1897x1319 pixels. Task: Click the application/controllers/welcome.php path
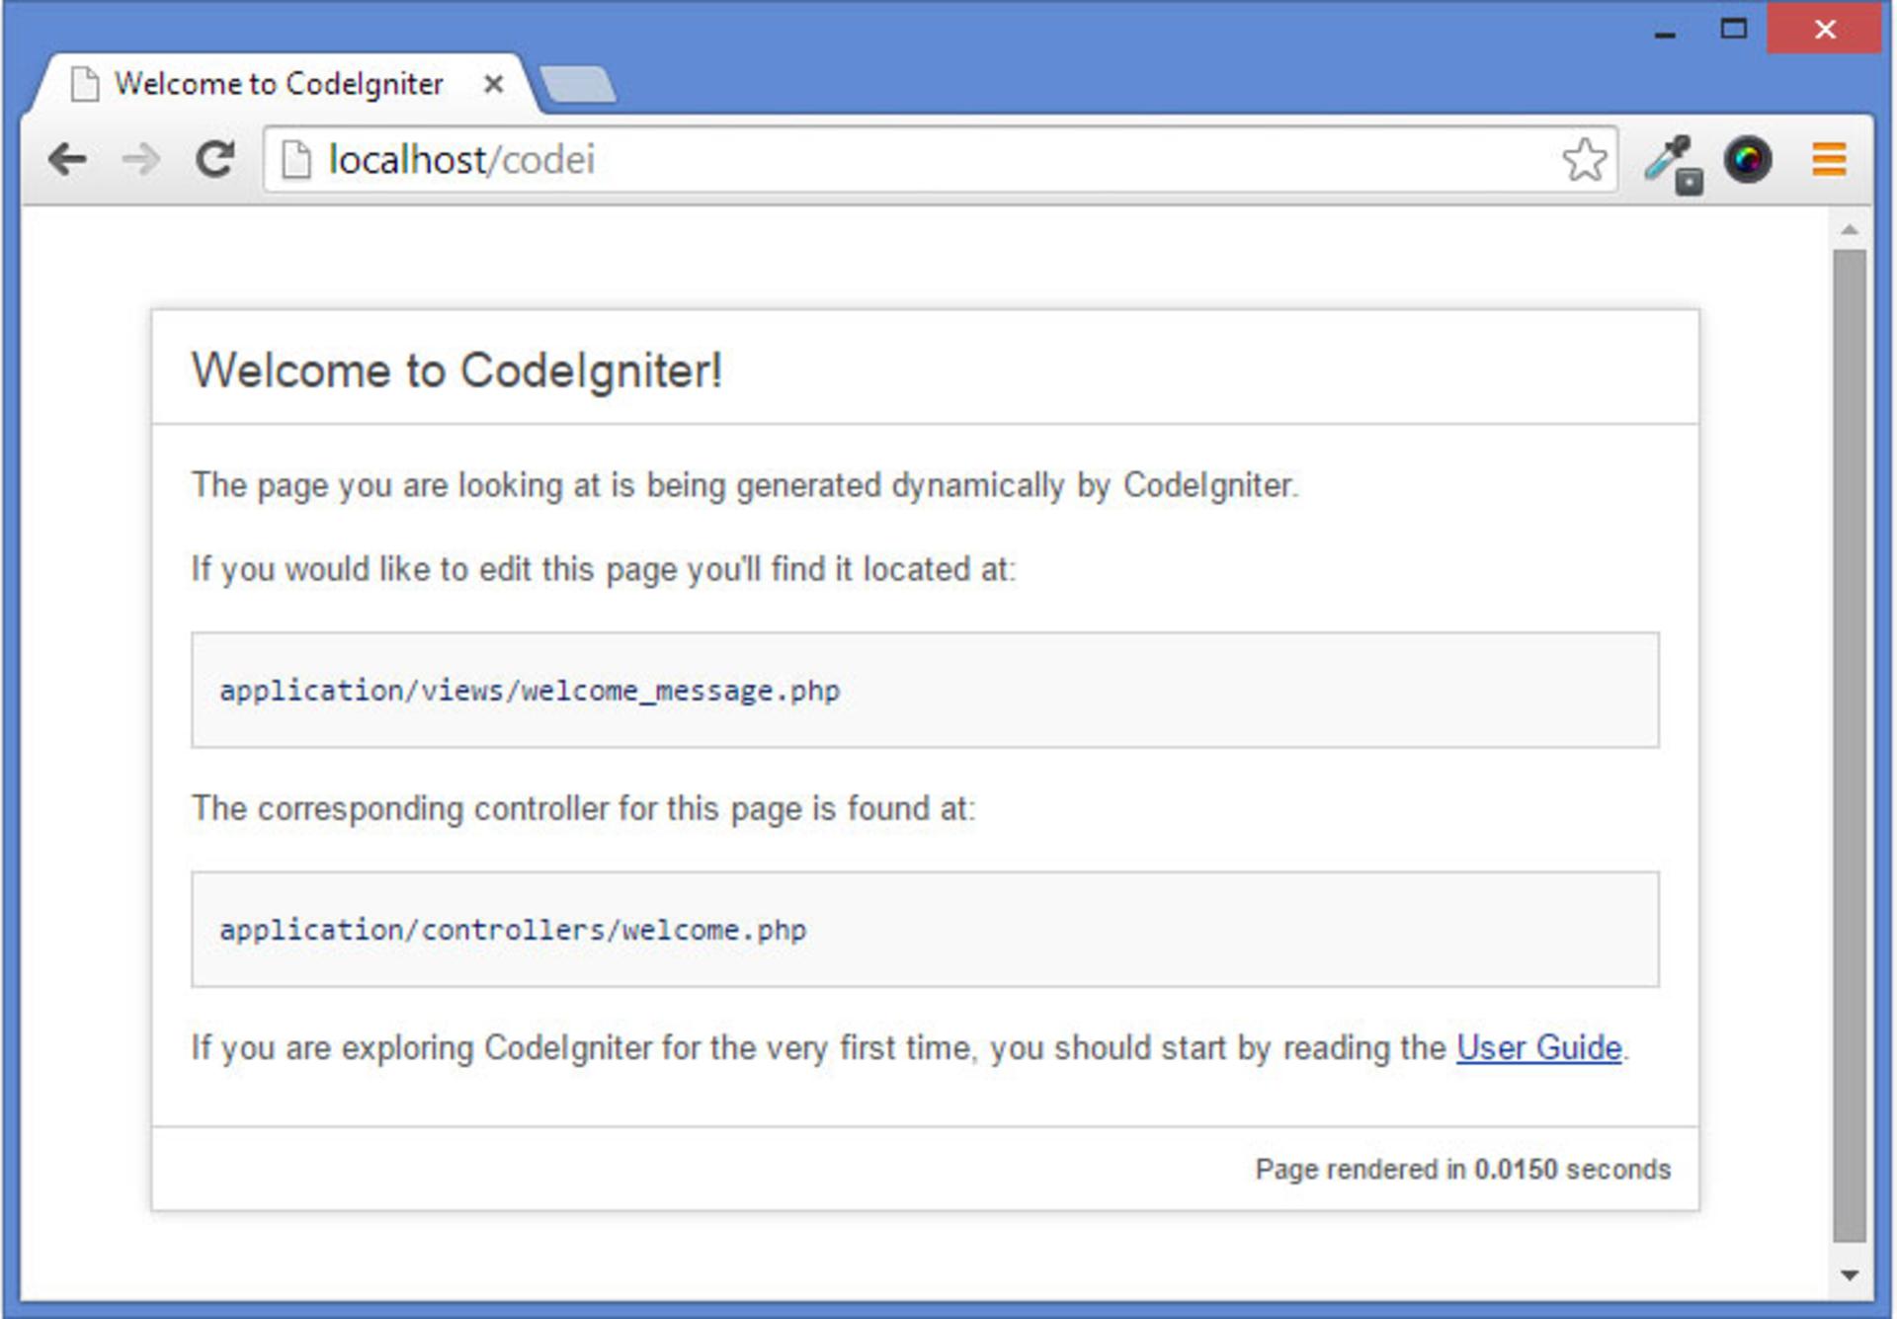click(x=513, y=930)
